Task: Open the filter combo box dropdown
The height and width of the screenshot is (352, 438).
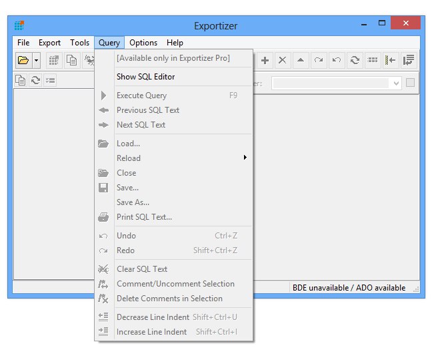Action: click(x=396, y=83)
